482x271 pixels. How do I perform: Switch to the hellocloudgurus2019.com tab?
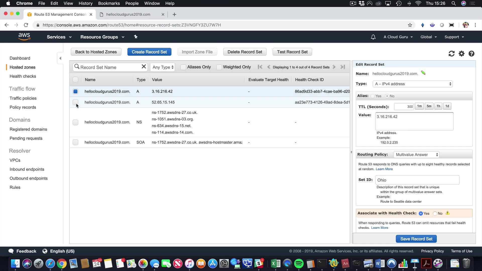point(128,14)
